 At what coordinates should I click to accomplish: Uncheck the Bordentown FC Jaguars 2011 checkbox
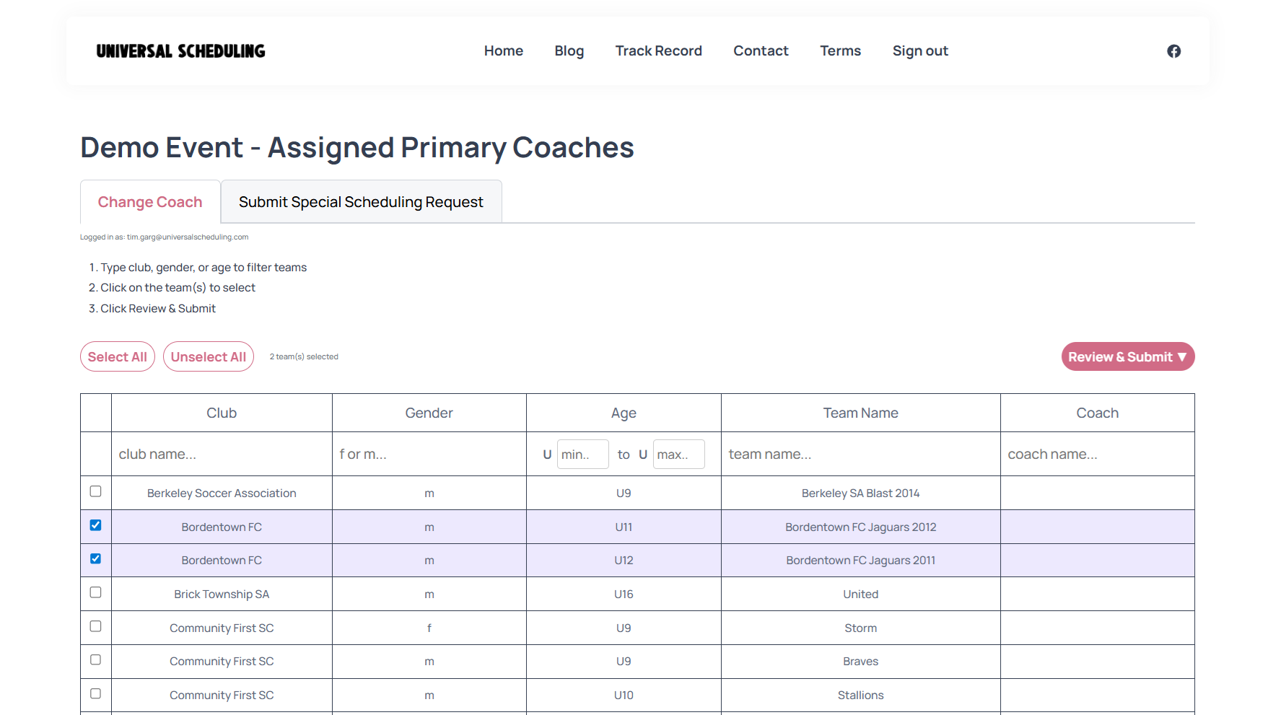click(x=95, y=558)
